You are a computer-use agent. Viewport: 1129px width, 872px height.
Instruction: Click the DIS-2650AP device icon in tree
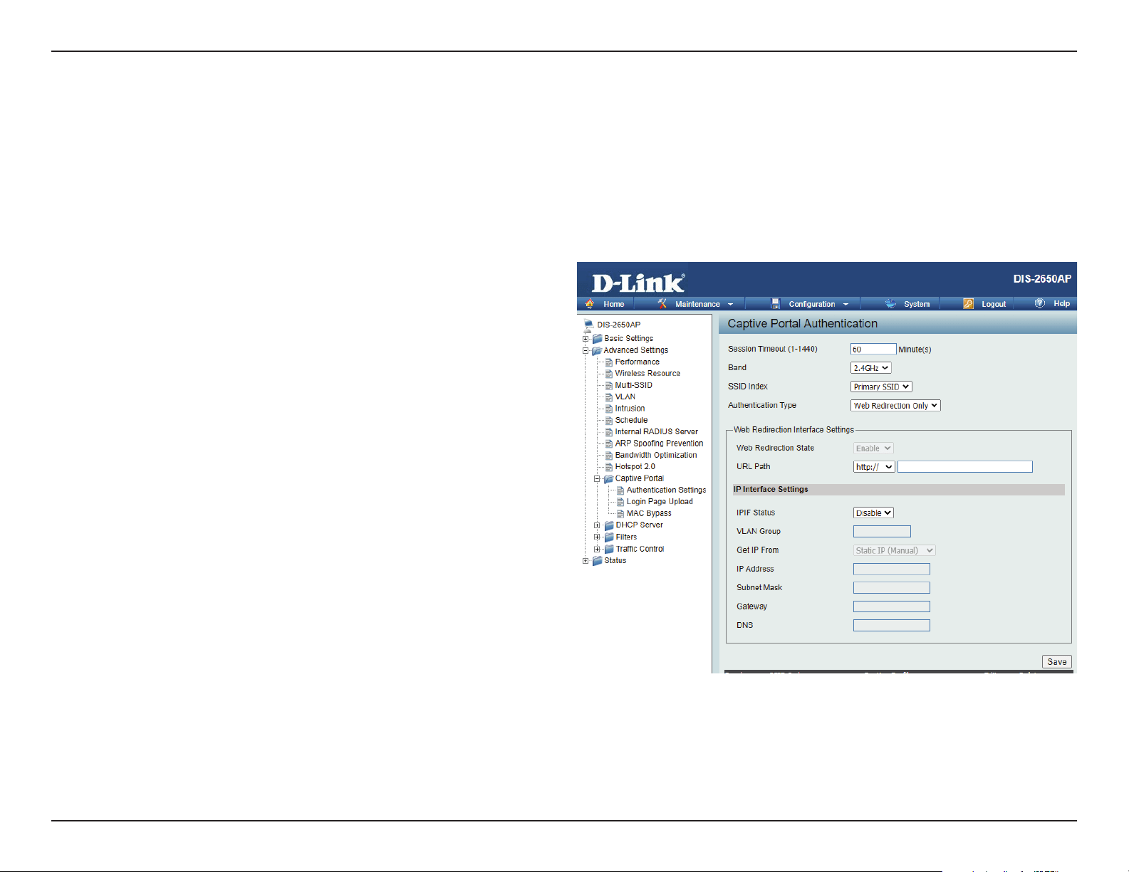588,325
